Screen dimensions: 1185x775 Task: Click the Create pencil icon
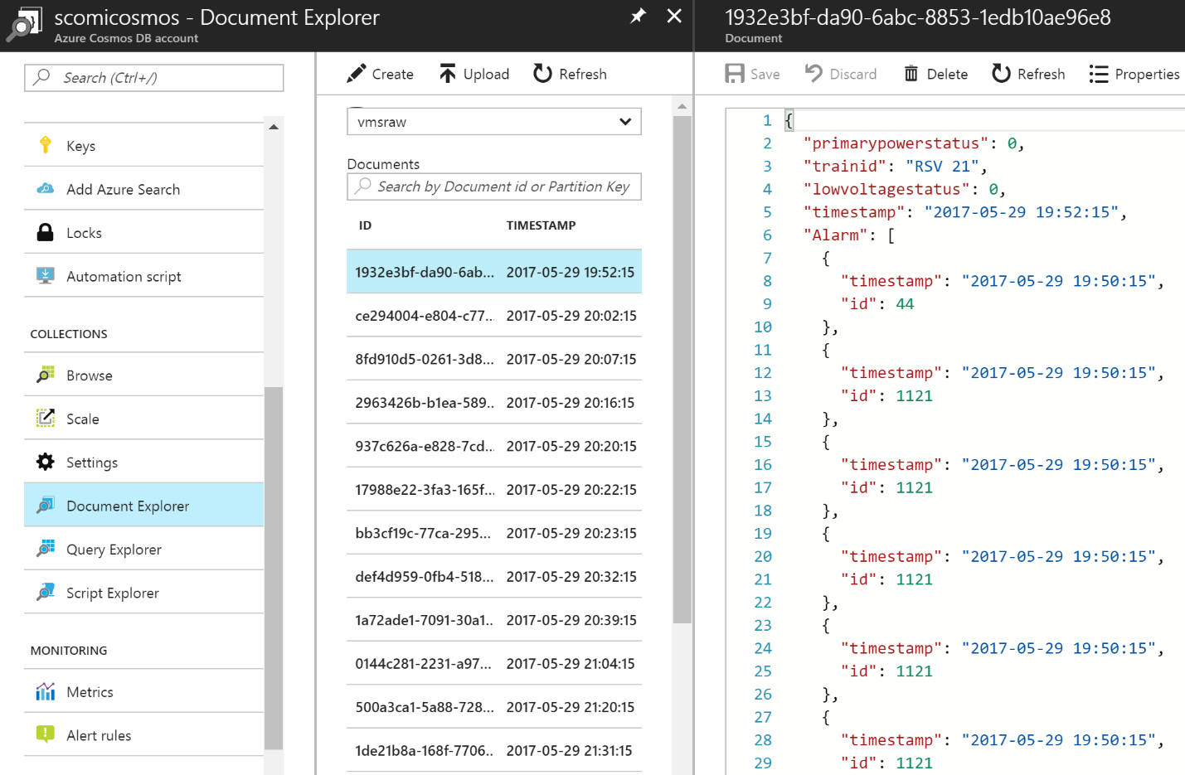pos(357,74)
